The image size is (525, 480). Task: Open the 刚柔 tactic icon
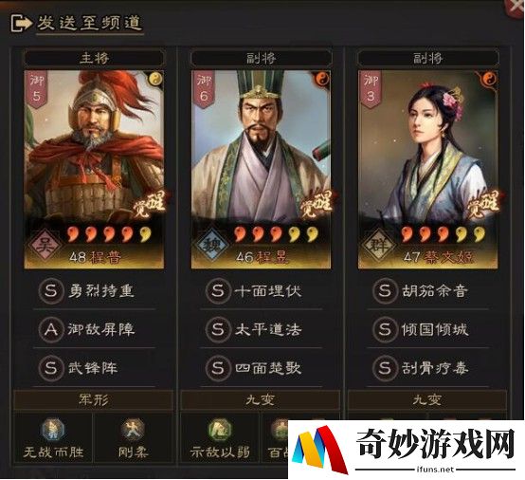click(x=133, y=429)
